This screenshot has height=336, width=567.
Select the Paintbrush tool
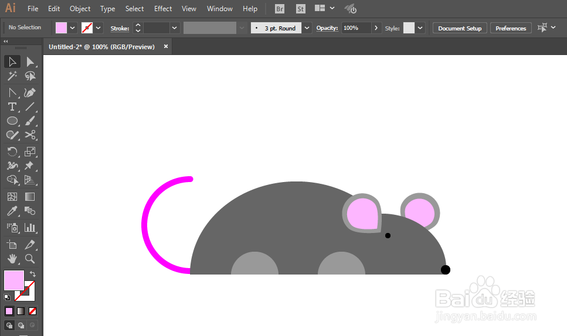pyautogui.click(x=30, y=121)
